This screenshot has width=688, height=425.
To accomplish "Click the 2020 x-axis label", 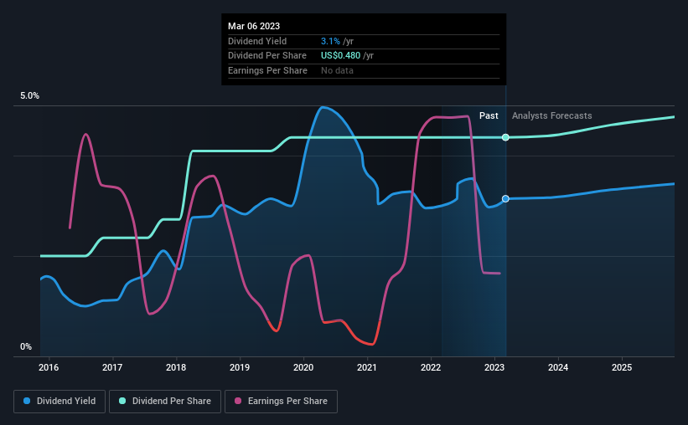I will pos(303,367).
